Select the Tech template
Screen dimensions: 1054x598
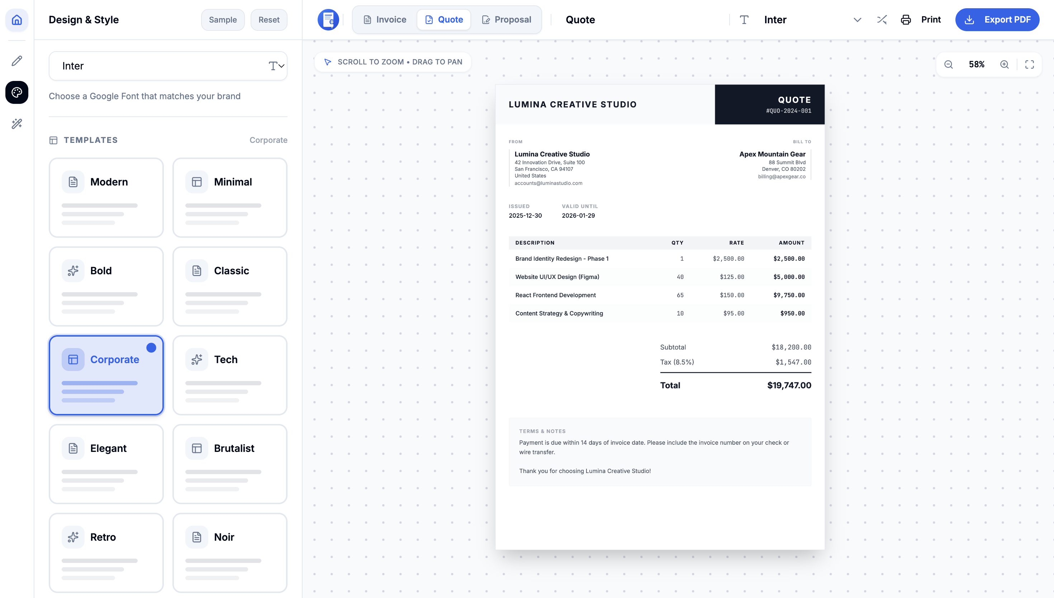(229, 375)
